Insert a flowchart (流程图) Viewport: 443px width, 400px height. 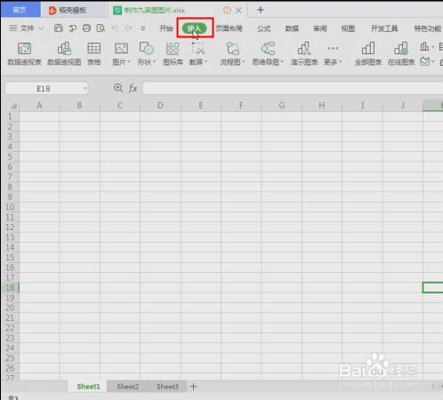tap(232, 53)
